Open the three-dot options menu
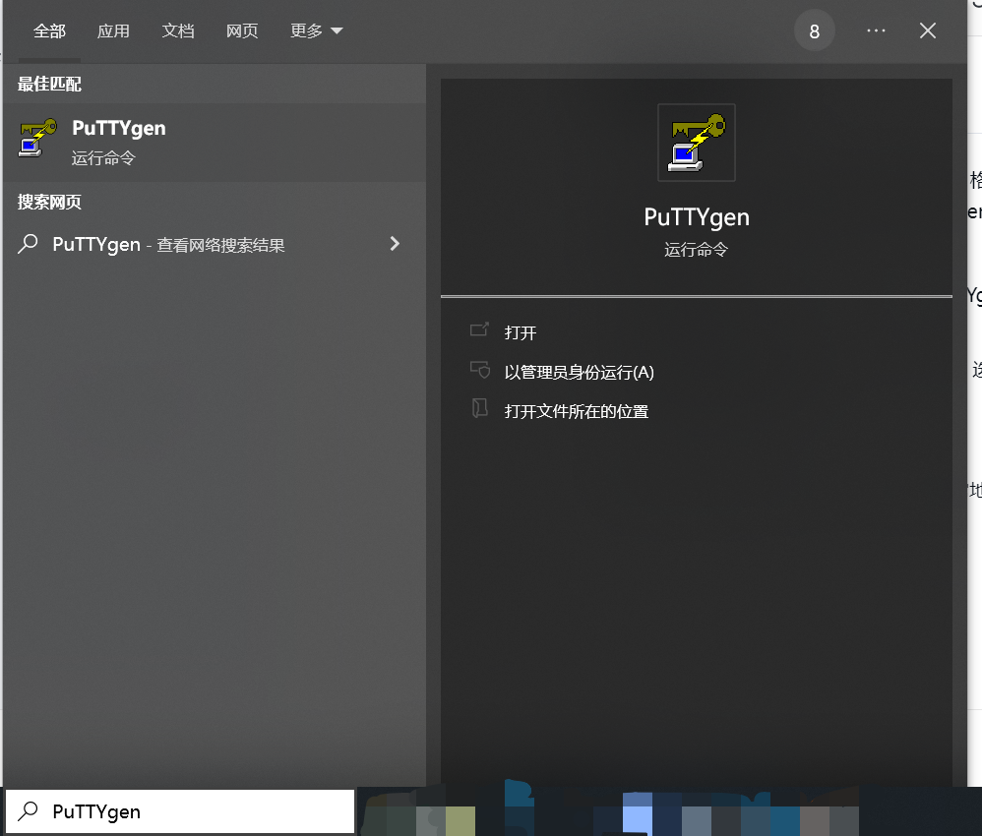This screenshot has height=836, width=982. (876, 30)
